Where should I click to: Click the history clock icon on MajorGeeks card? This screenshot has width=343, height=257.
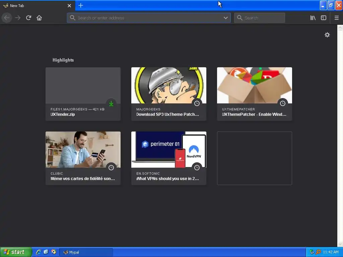coord(197,103)
